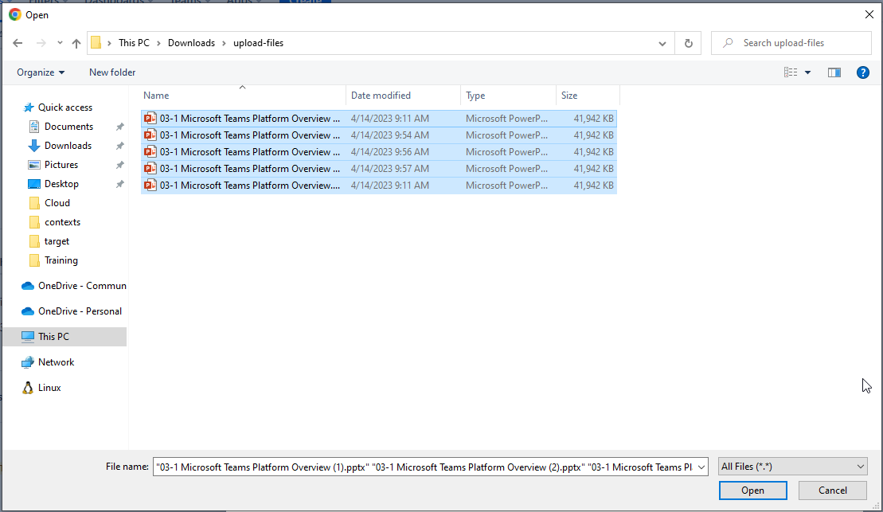883x512 pixels.
Task: Expand the All Files type filter
Action: click(792, 467)
